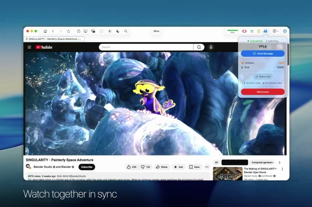Screen dimensions: 312x207
Task: Click the red frame icon in toolbar
Action: coord(244,31)
